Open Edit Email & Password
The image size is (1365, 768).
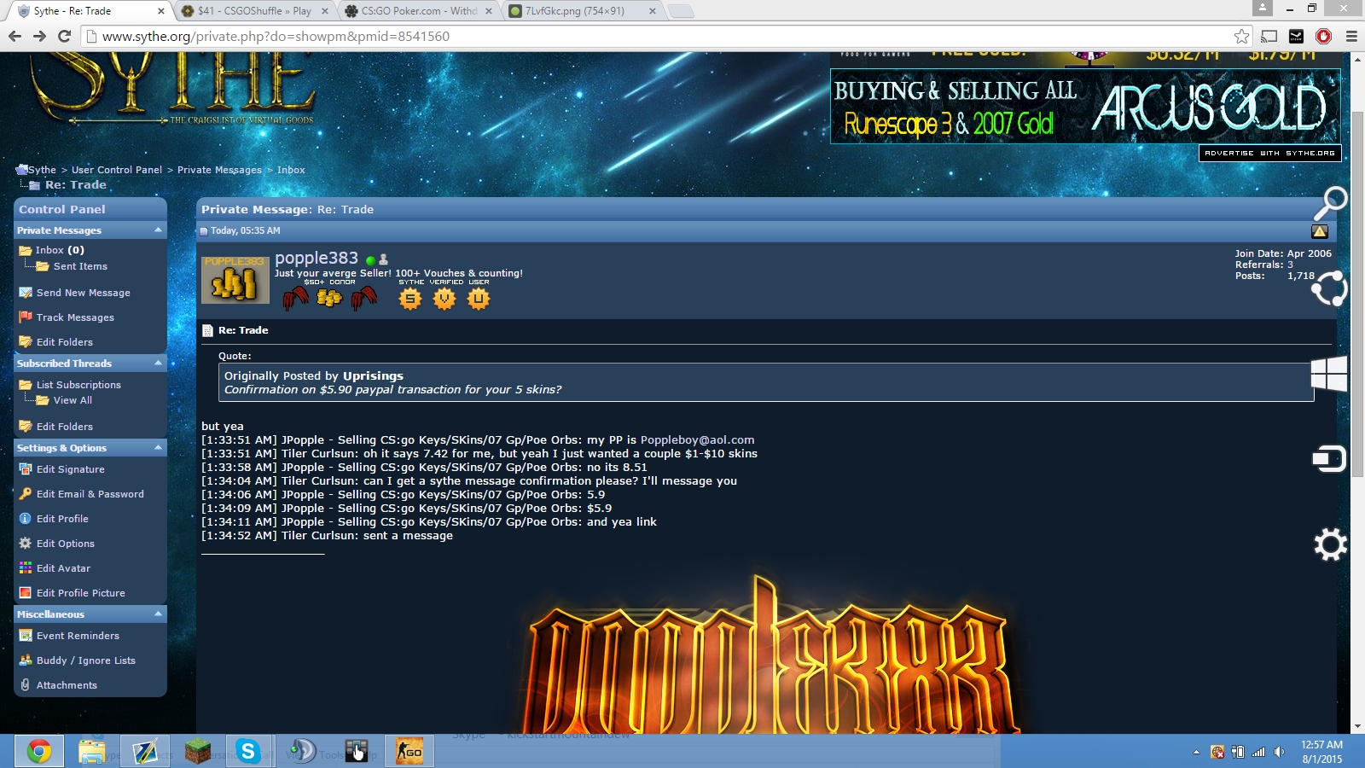click(x=90, y=494)
